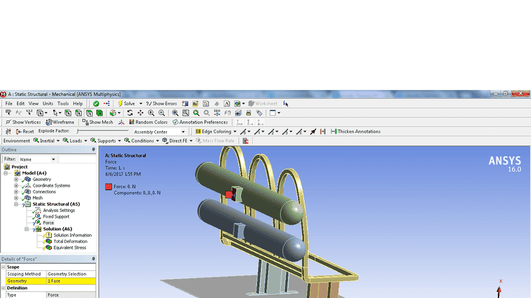Select the Pan view tool
This screenshot has height=298, width=531.
pyautogui.click(x=141, y=113)
